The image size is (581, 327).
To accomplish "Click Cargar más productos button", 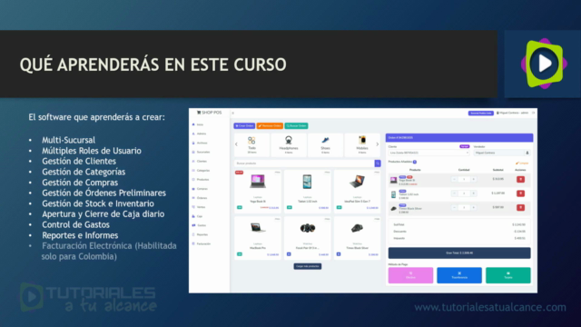I will [308, 266].
